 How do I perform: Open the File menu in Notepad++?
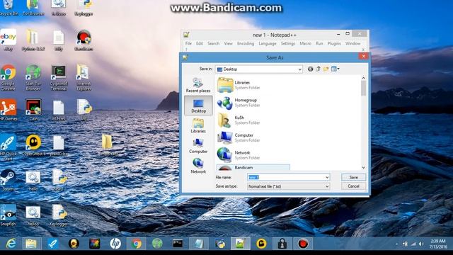188,43
